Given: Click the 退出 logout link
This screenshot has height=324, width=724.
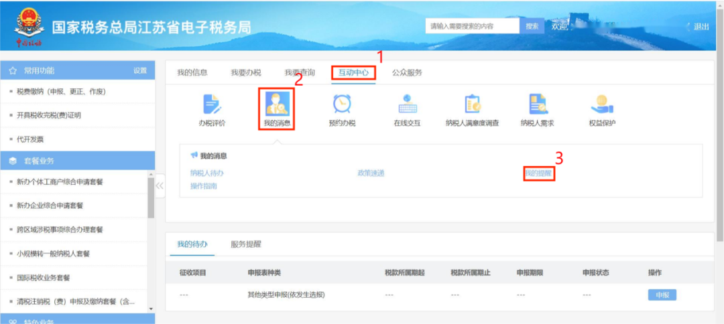Looking at the screenshot, I should (x=701, y=27).
